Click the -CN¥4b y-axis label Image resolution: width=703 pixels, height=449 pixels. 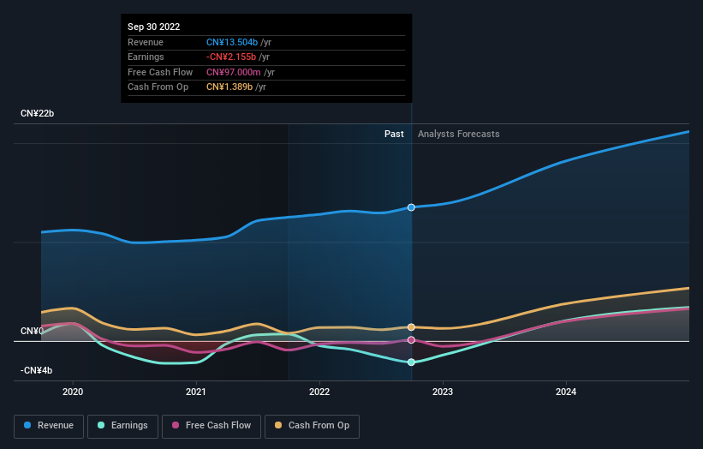click(x=36, y=370)
